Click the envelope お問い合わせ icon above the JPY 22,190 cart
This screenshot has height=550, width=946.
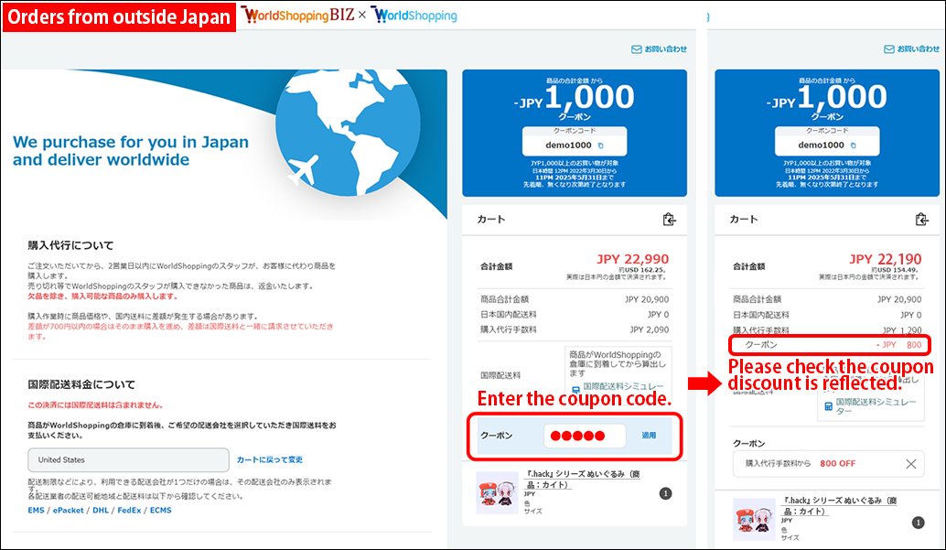tap(889, 49)
